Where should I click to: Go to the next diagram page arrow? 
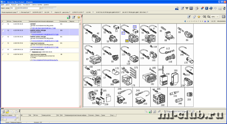coord(208,21)
